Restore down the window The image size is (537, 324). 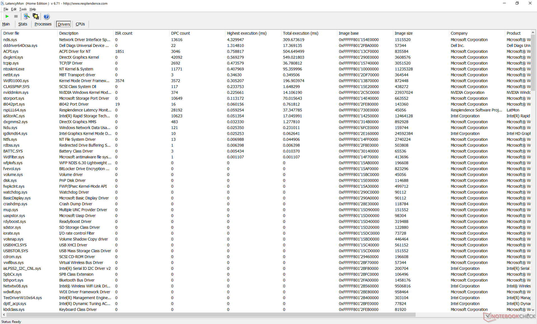(517, 3)
